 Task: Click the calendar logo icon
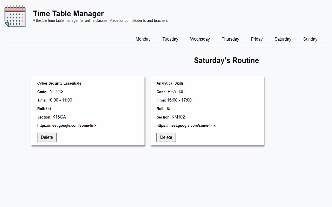coord(15,16)
